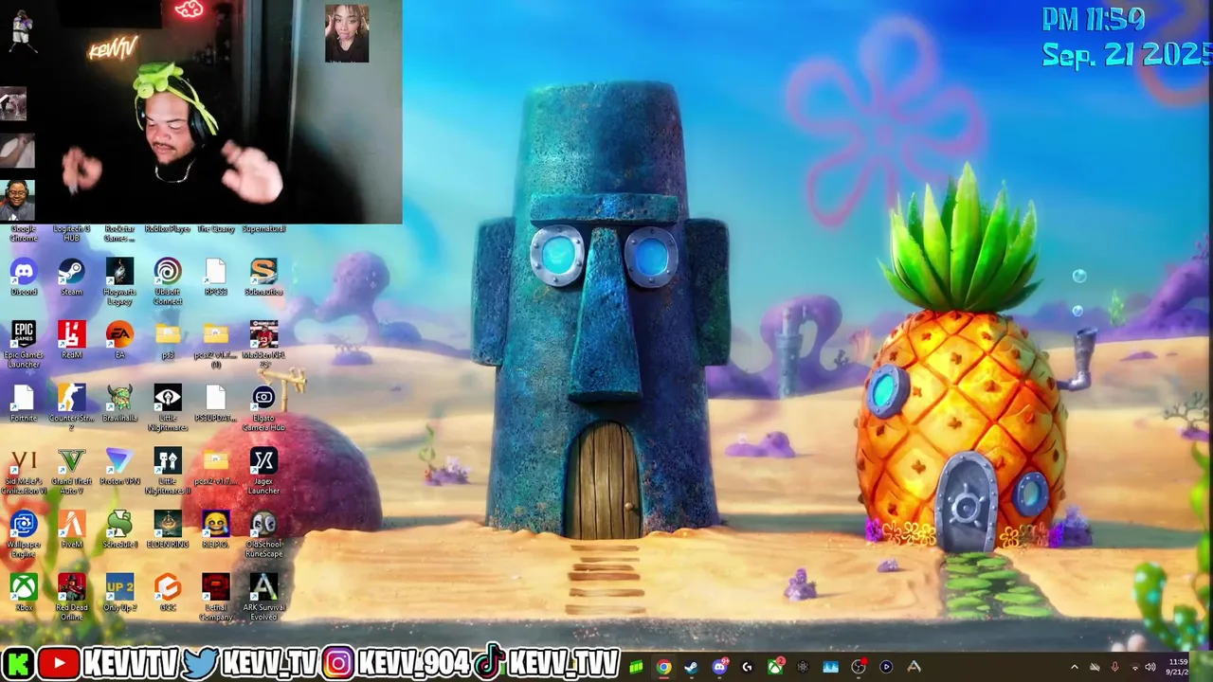The width and height of the screenshot is (1213, 682).
Task: Switch to OBS Studio in the taskbar
Action: pos(859,667)
